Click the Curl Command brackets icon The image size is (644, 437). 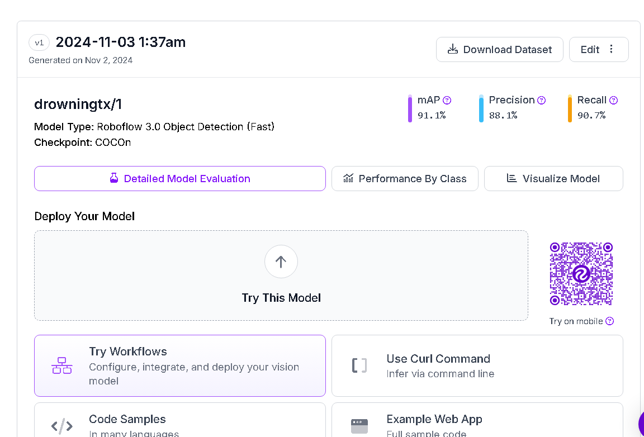[x=359, y=365]
